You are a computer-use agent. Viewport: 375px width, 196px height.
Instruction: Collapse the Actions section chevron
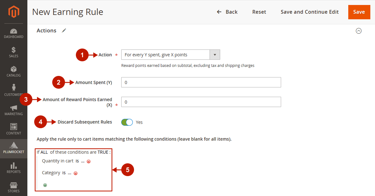[x=359, y=31]
